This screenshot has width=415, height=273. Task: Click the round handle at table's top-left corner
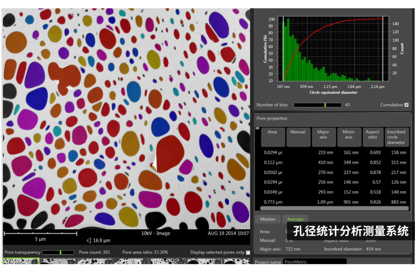(x=257, y=128)
